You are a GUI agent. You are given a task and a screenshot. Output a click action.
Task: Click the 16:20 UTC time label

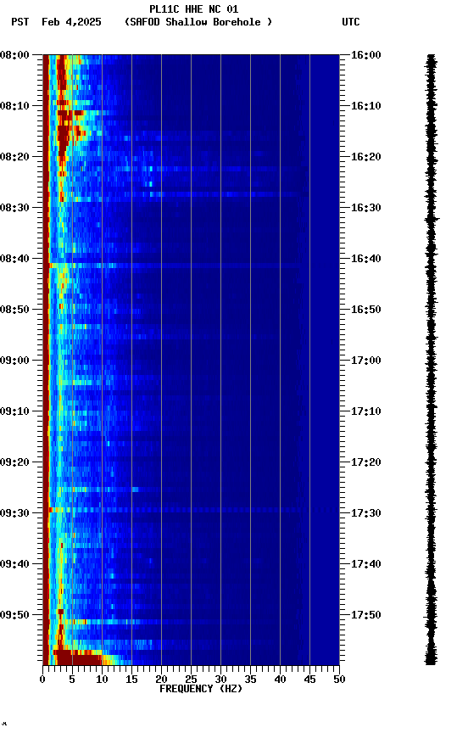point(366,157)
